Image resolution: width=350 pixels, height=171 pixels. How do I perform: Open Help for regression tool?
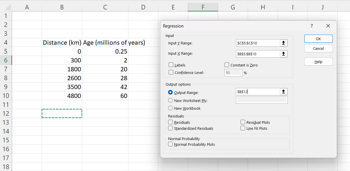[318, 61]
